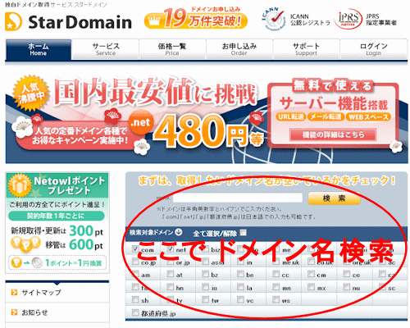410x328 pixels.
Task: Click the orange icon beside お知らせ
Action: [x=14, y=312]
